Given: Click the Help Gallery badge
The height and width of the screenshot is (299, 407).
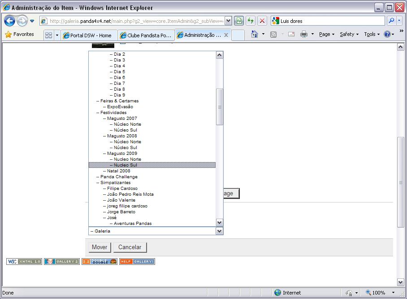Looking at the screenshot, I should (137, 261).
